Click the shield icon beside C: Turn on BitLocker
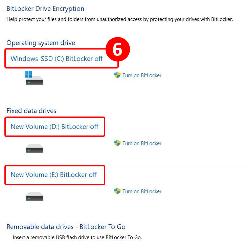The height and width of the screenshot is (251, 247). coord(117,75)
